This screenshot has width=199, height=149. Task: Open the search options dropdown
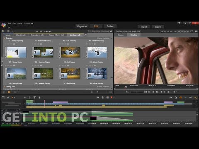point(89,31)
